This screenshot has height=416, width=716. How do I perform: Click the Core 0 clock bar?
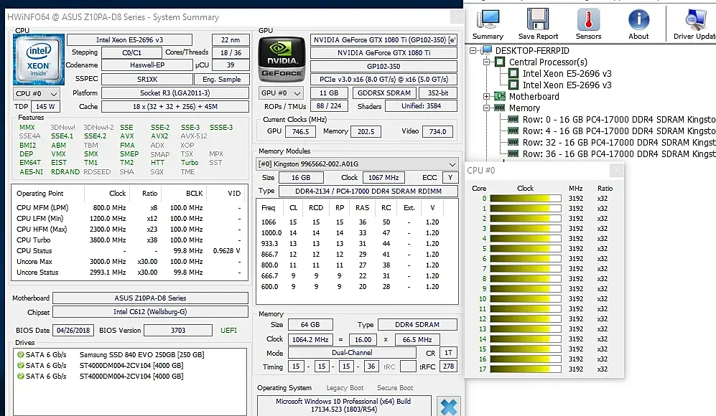tap(526, 199)
